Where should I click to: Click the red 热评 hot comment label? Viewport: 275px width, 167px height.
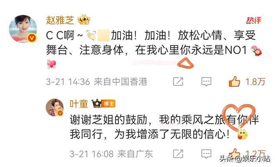click(254, 20)
